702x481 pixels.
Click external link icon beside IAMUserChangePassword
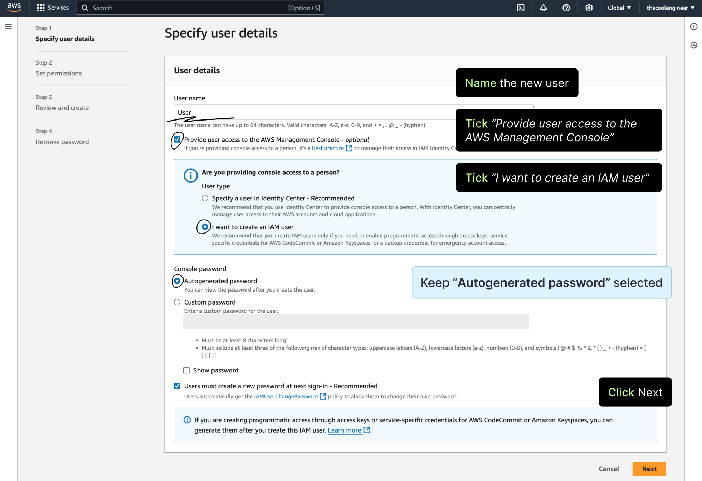pos(323,396)
